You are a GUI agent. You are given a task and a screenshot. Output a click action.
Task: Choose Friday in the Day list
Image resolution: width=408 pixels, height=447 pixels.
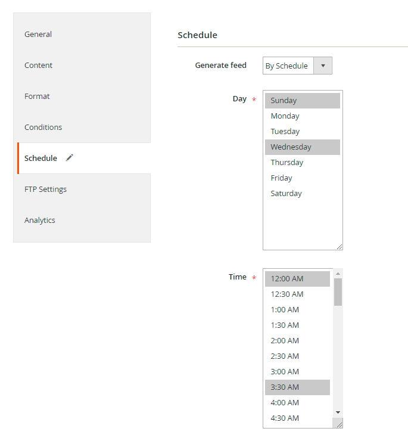[281, 178]
